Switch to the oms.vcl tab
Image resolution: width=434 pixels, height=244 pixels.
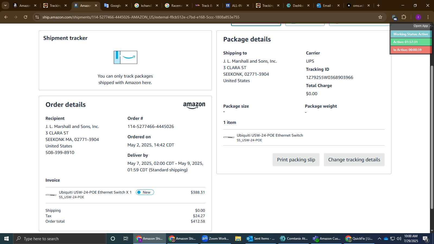(x=358, y=5)
